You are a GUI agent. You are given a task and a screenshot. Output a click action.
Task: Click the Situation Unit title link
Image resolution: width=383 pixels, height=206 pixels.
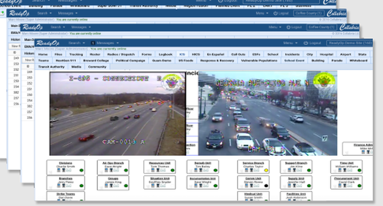(159, 178)
